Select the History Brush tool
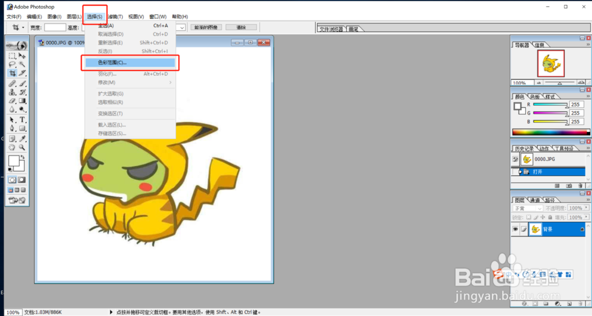This screenshot has width=592, height=316. pyautogui.click(x=22, y=92)
